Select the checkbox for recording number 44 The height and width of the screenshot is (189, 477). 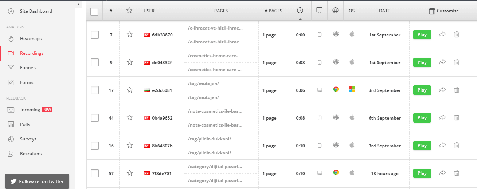pos(94,118)
